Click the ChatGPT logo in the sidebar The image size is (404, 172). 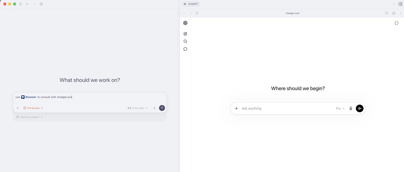pyautogui.click(x=185, y=23)
